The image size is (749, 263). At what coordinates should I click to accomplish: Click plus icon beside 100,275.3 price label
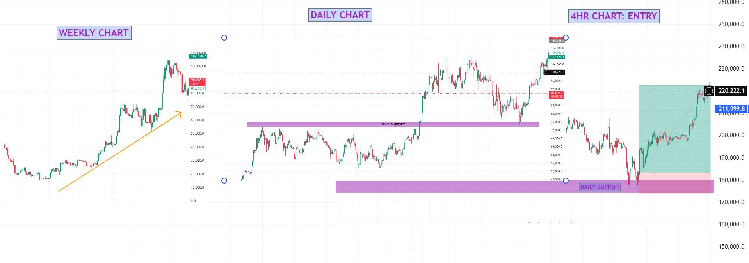click(x=546, y=72)
